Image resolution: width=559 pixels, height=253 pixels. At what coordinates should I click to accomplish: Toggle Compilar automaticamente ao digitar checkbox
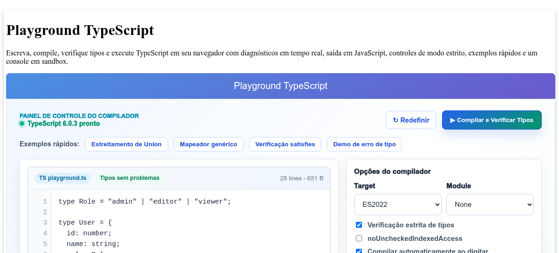pos(359,251)
